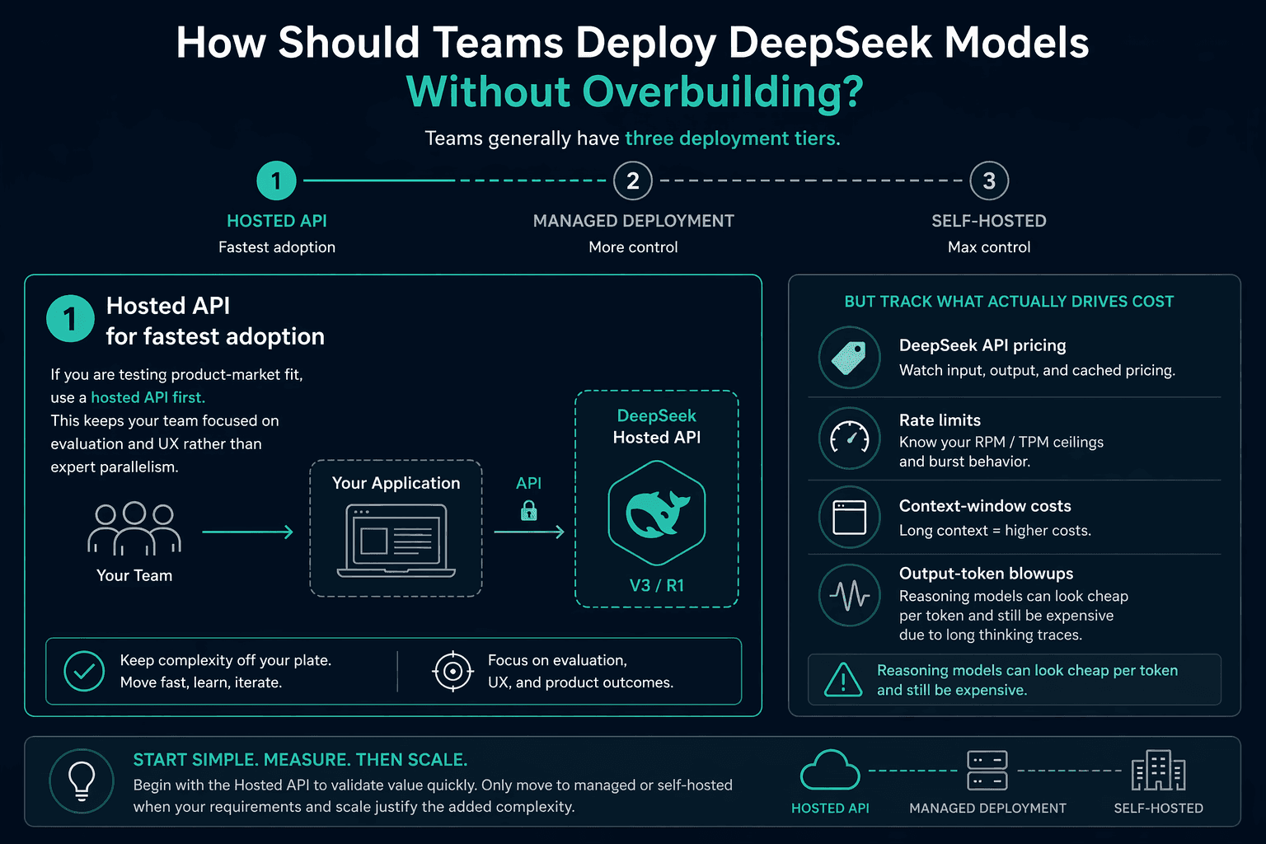Click 'expert parallelism.' text line
Image resolution: width=1266 pixels, height=844 pixels.
(114, 467)
